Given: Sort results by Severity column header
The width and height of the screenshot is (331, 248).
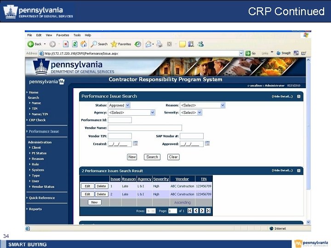Looking at the screenshot, I should (161, 179).
